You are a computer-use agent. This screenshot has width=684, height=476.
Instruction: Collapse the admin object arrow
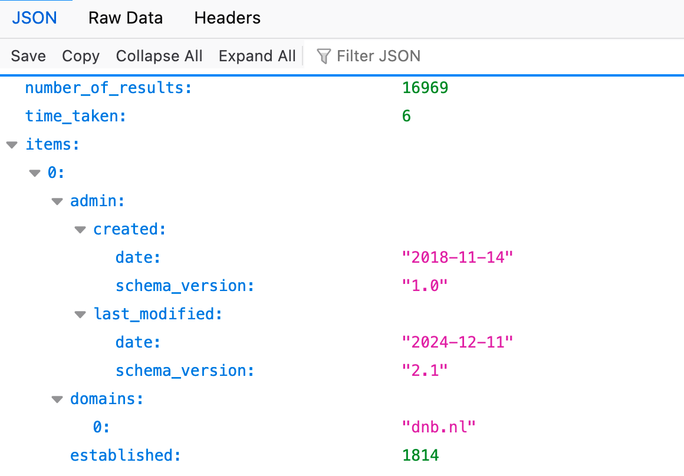[x=57, y=201]
